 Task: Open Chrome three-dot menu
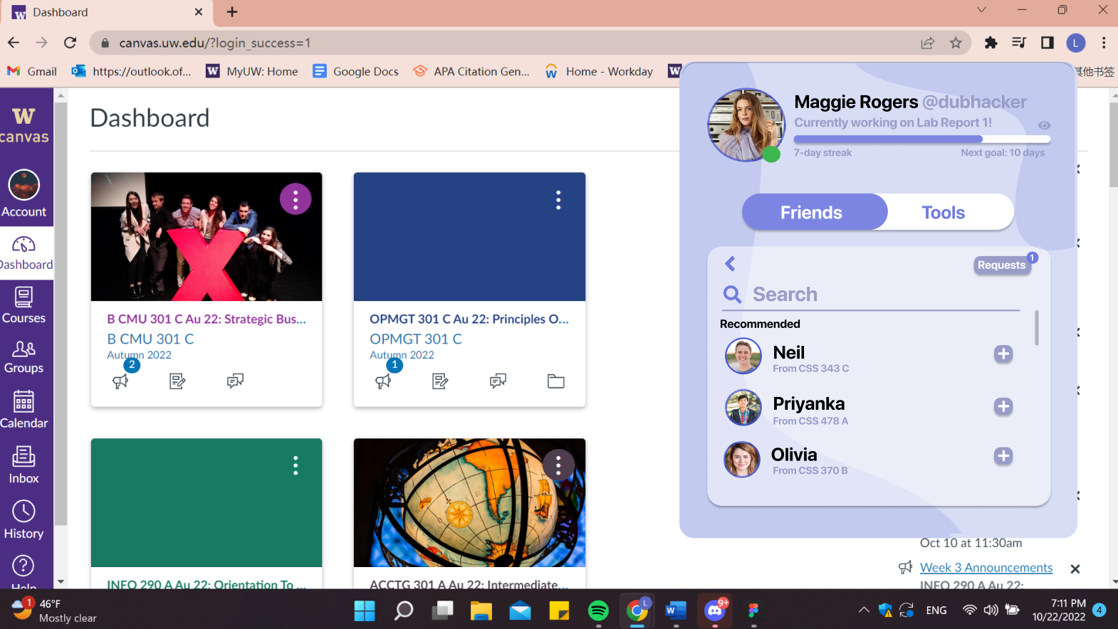tap(1104, 43)
